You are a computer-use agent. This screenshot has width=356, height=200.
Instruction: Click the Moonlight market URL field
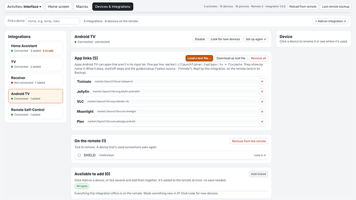(176, 112)
